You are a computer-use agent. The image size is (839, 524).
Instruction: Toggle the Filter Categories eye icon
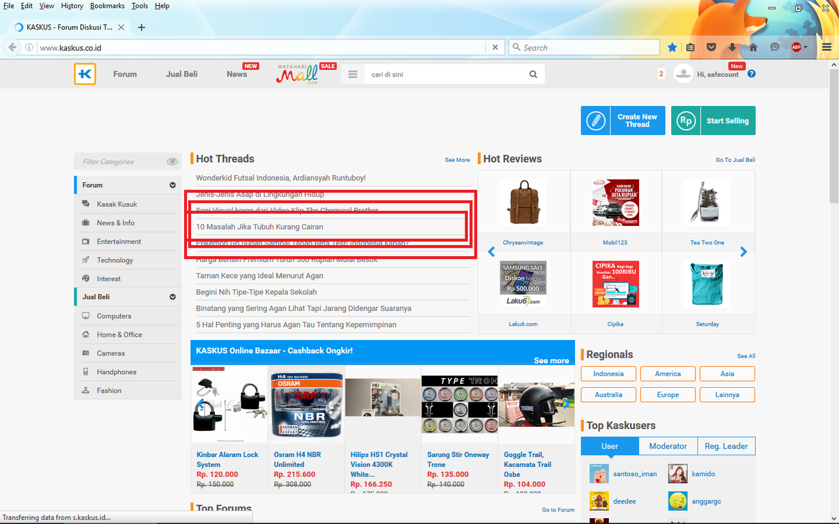coord(172,162)
